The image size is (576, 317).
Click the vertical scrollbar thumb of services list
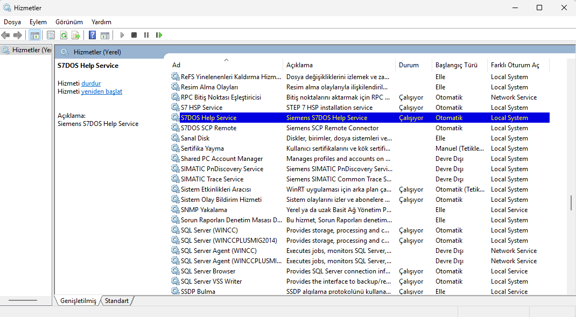pyautogui.click(x=571, y=203)
